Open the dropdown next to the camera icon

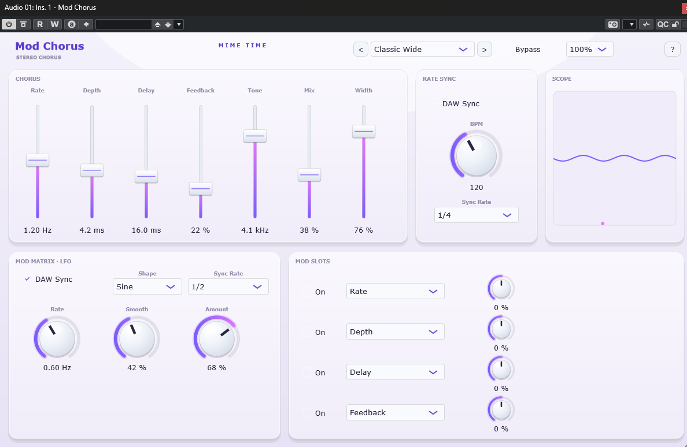click(x=630, y=24)
